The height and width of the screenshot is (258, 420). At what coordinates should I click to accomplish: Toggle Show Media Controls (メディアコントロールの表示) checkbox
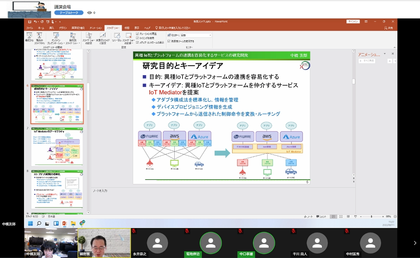(137, 42)
